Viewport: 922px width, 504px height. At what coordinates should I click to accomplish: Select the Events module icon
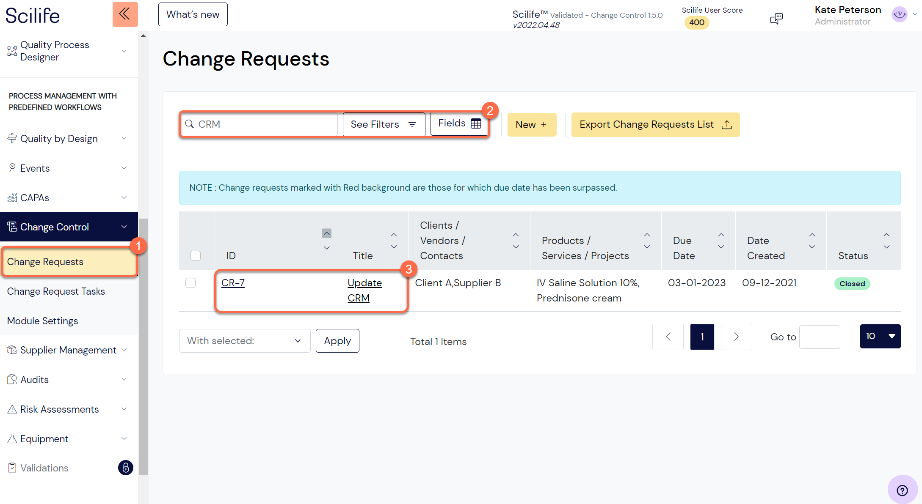click(12, 167)
